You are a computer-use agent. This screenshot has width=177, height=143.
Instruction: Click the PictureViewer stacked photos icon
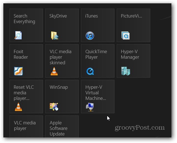pos(125,35)
